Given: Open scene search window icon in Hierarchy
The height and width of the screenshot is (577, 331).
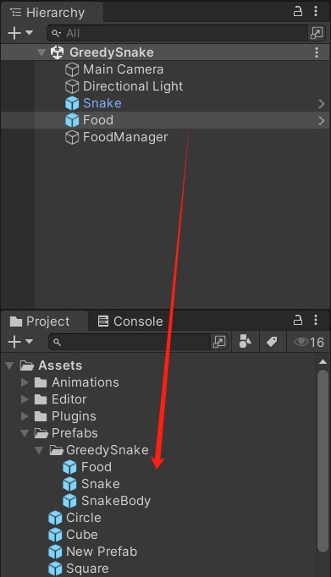Looking at the screenshot, I should tap(317, 33).
